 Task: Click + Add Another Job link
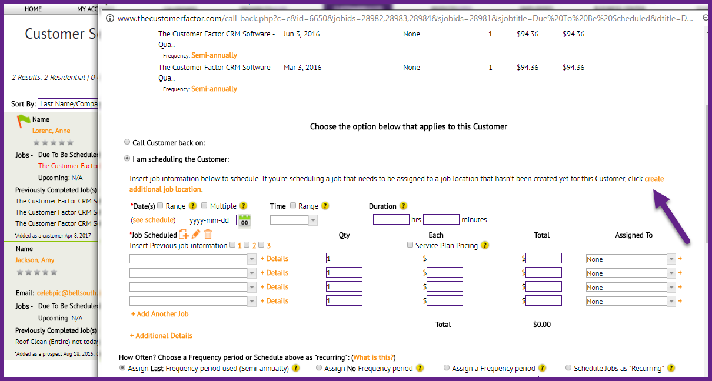(x=160, y=314)
